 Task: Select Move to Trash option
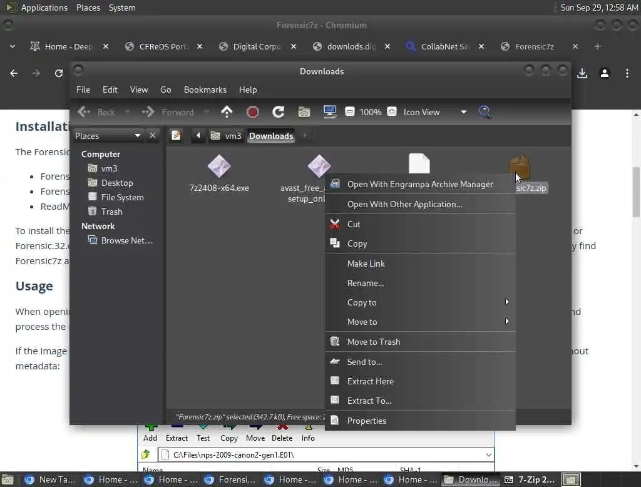(420, 342)
